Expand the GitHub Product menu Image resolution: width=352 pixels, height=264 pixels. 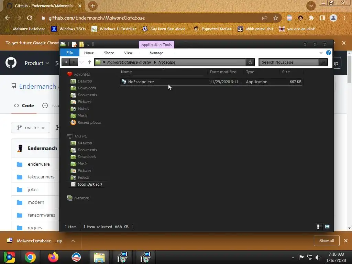pyautogui.click(x=37, y=63)
